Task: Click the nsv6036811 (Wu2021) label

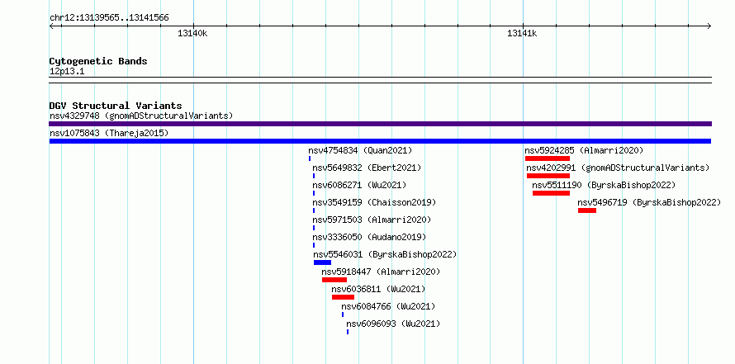Action: pos(378,289)
